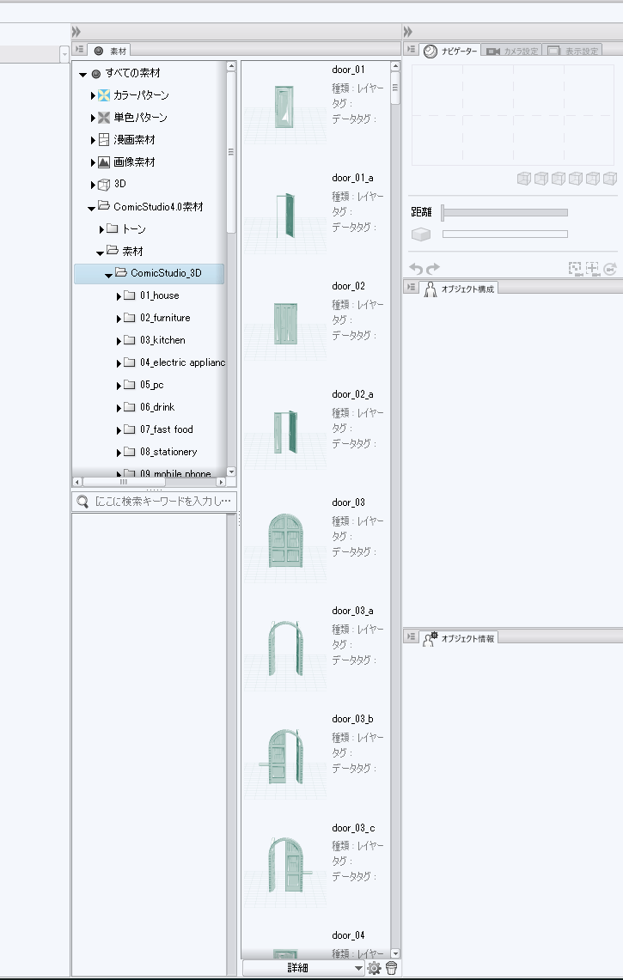
Task: Open the 素材 panel menu icon
Action: coord(79,51)
